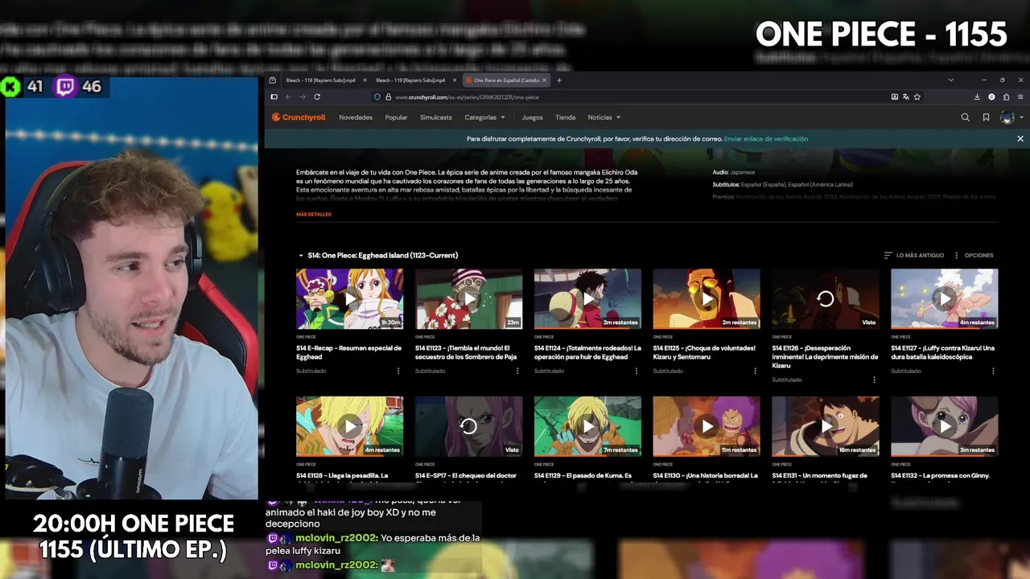Reload the page in browser
This screenshot has width=1030, height=579.
[x=317, y=96]
